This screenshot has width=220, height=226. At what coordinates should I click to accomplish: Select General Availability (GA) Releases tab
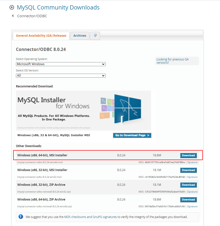pos(41,36)
